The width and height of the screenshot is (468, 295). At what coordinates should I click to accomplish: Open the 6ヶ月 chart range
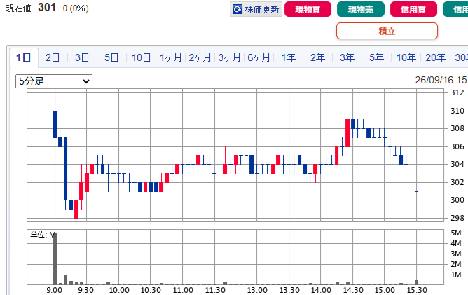(259, 57)
